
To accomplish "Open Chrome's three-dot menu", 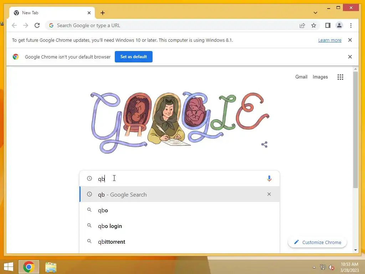I will (351, 25).
